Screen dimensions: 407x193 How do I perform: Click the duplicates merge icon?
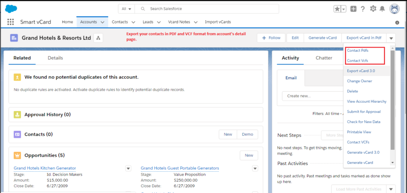17,77
